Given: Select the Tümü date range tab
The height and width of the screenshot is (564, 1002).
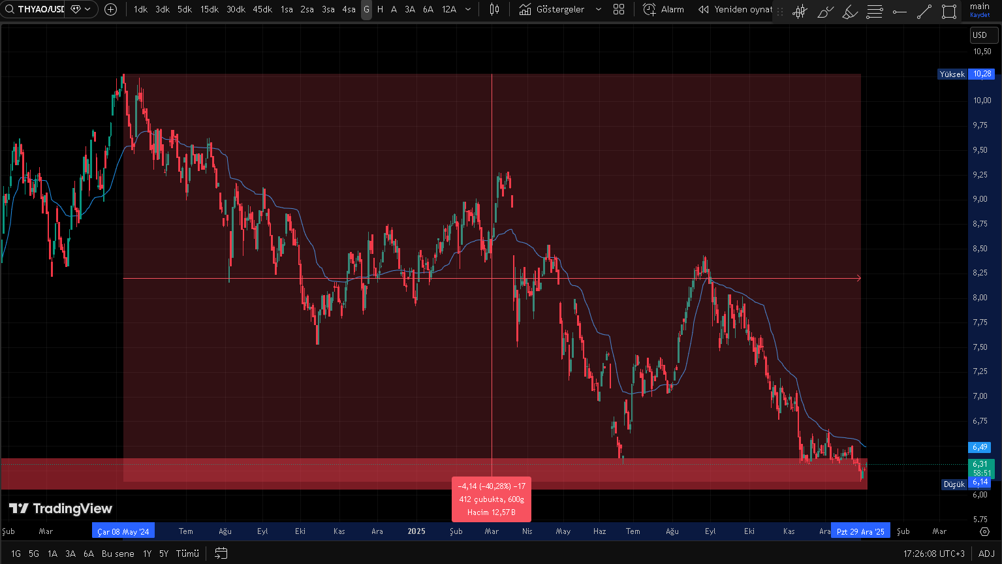Looking at the screenshot, I should click(187, 554).
